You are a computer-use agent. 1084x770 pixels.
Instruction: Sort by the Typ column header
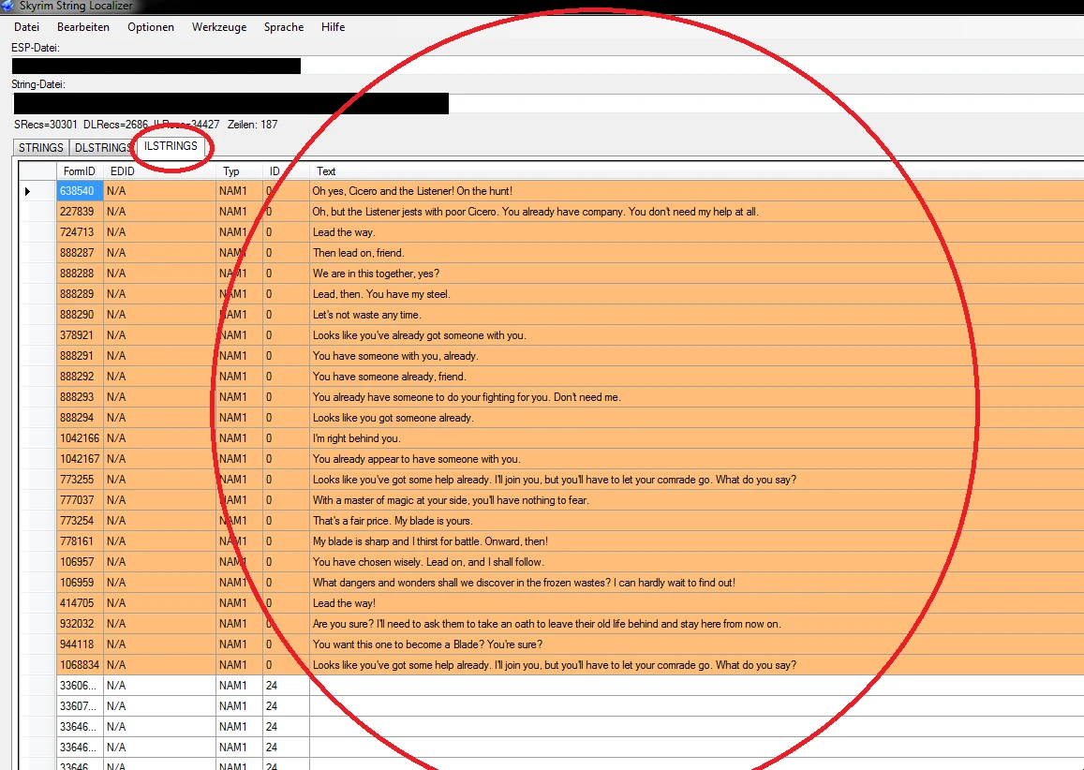pyautogui.click(x=239, y=170)
